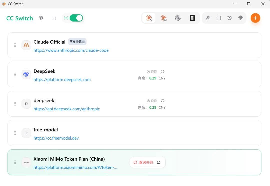Select the Claude Code terminal tab

click(149, 18)
